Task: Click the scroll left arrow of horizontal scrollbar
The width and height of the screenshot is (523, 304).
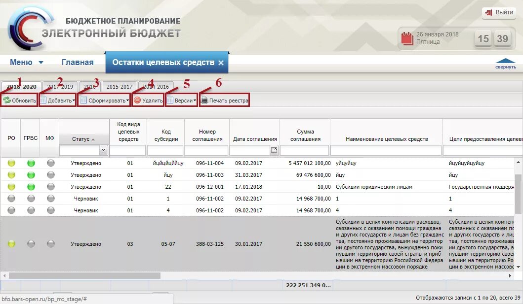Action: pyautogui.click(x=4, y=276)
